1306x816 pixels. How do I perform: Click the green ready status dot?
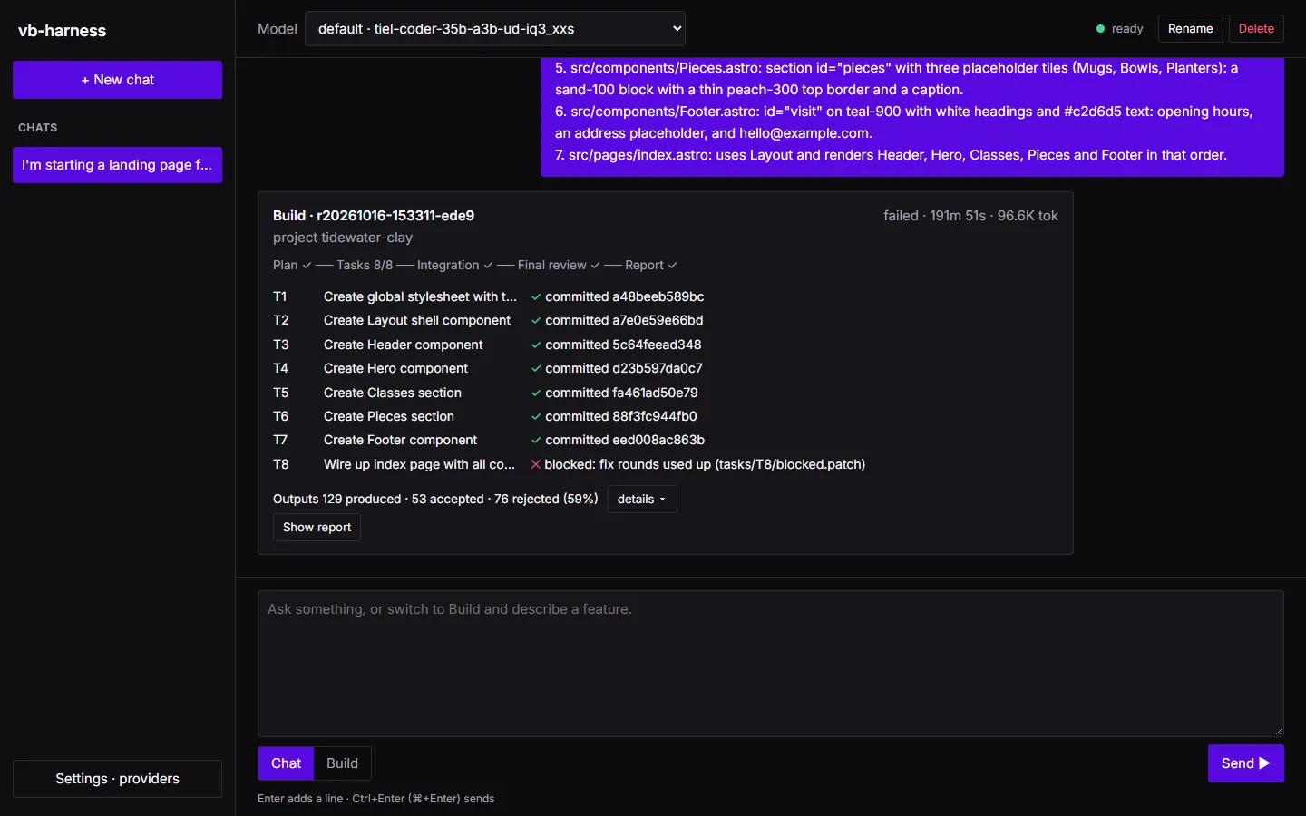click(1100, 29)
